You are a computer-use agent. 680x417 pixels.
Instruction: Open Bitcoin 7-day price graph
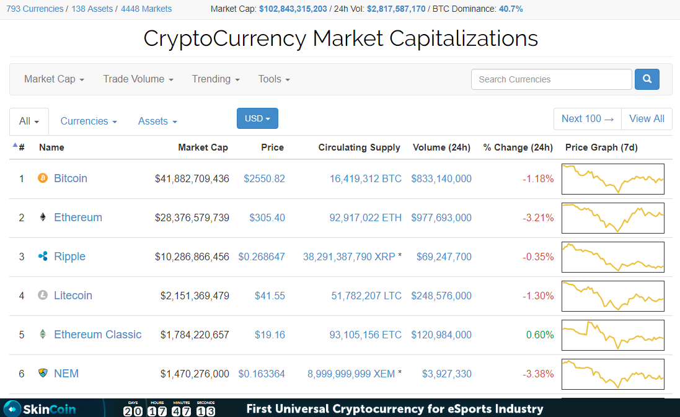(x=612, y=178)
